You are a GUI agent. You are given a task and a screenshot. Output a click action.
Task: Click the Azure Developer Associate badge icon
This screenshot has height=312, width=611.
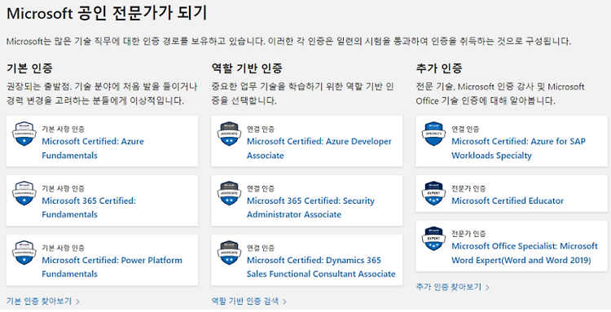click(229, 134)
